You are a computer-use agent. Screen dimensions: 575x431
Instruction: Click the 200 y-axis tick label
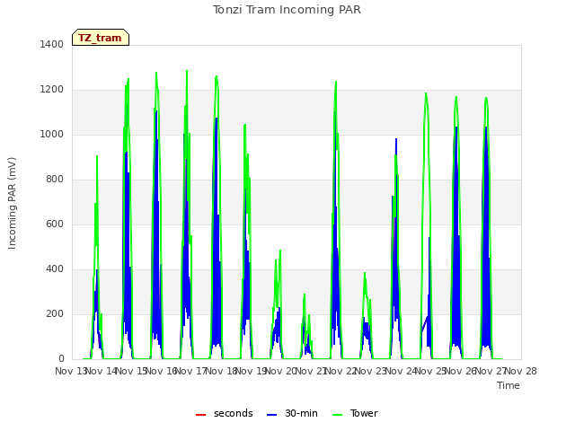click(55, 313)
